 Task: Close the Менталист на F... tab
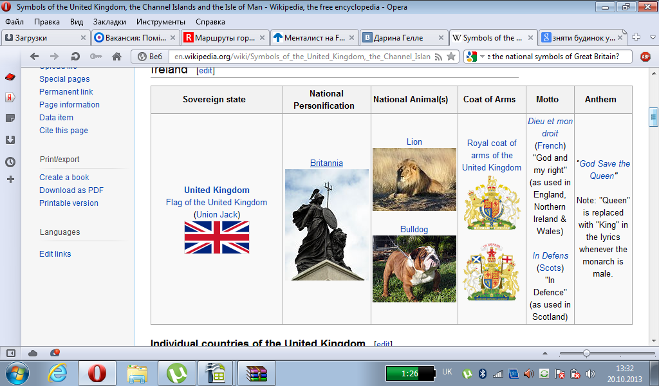coord(351,38)
